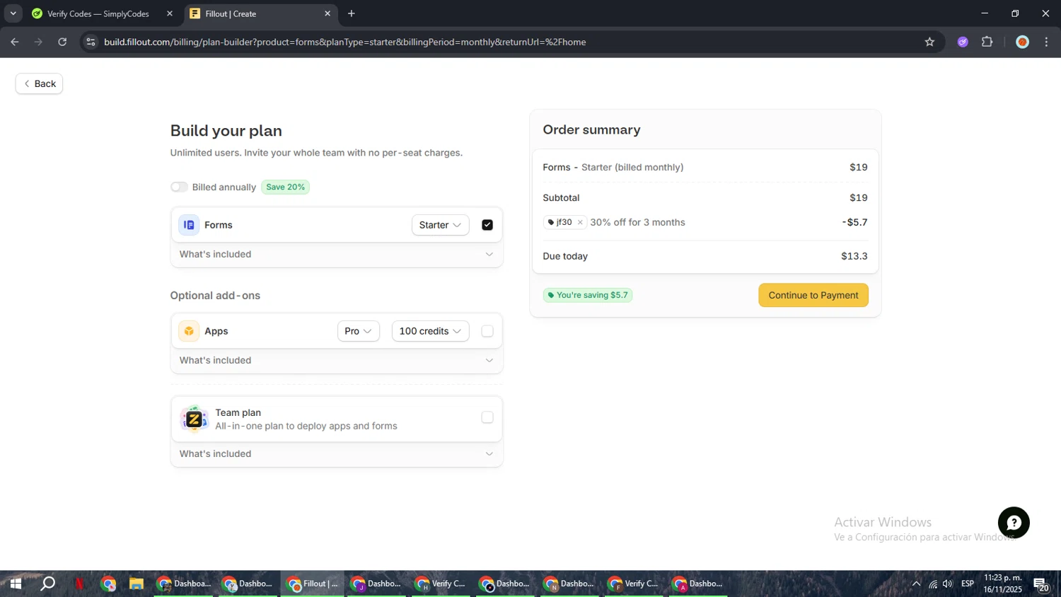Click the Team plan title text

tap(238, 412)
